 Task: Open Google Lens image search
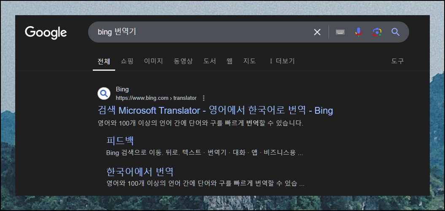(x=377, y=32)
